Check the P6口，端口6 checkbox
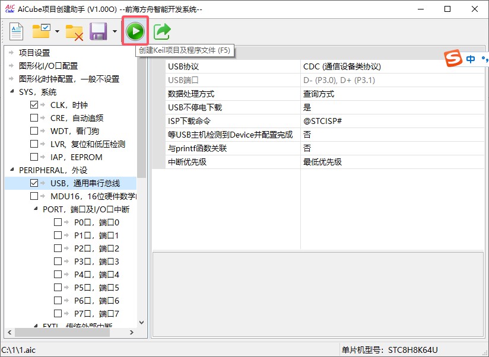 58,300
